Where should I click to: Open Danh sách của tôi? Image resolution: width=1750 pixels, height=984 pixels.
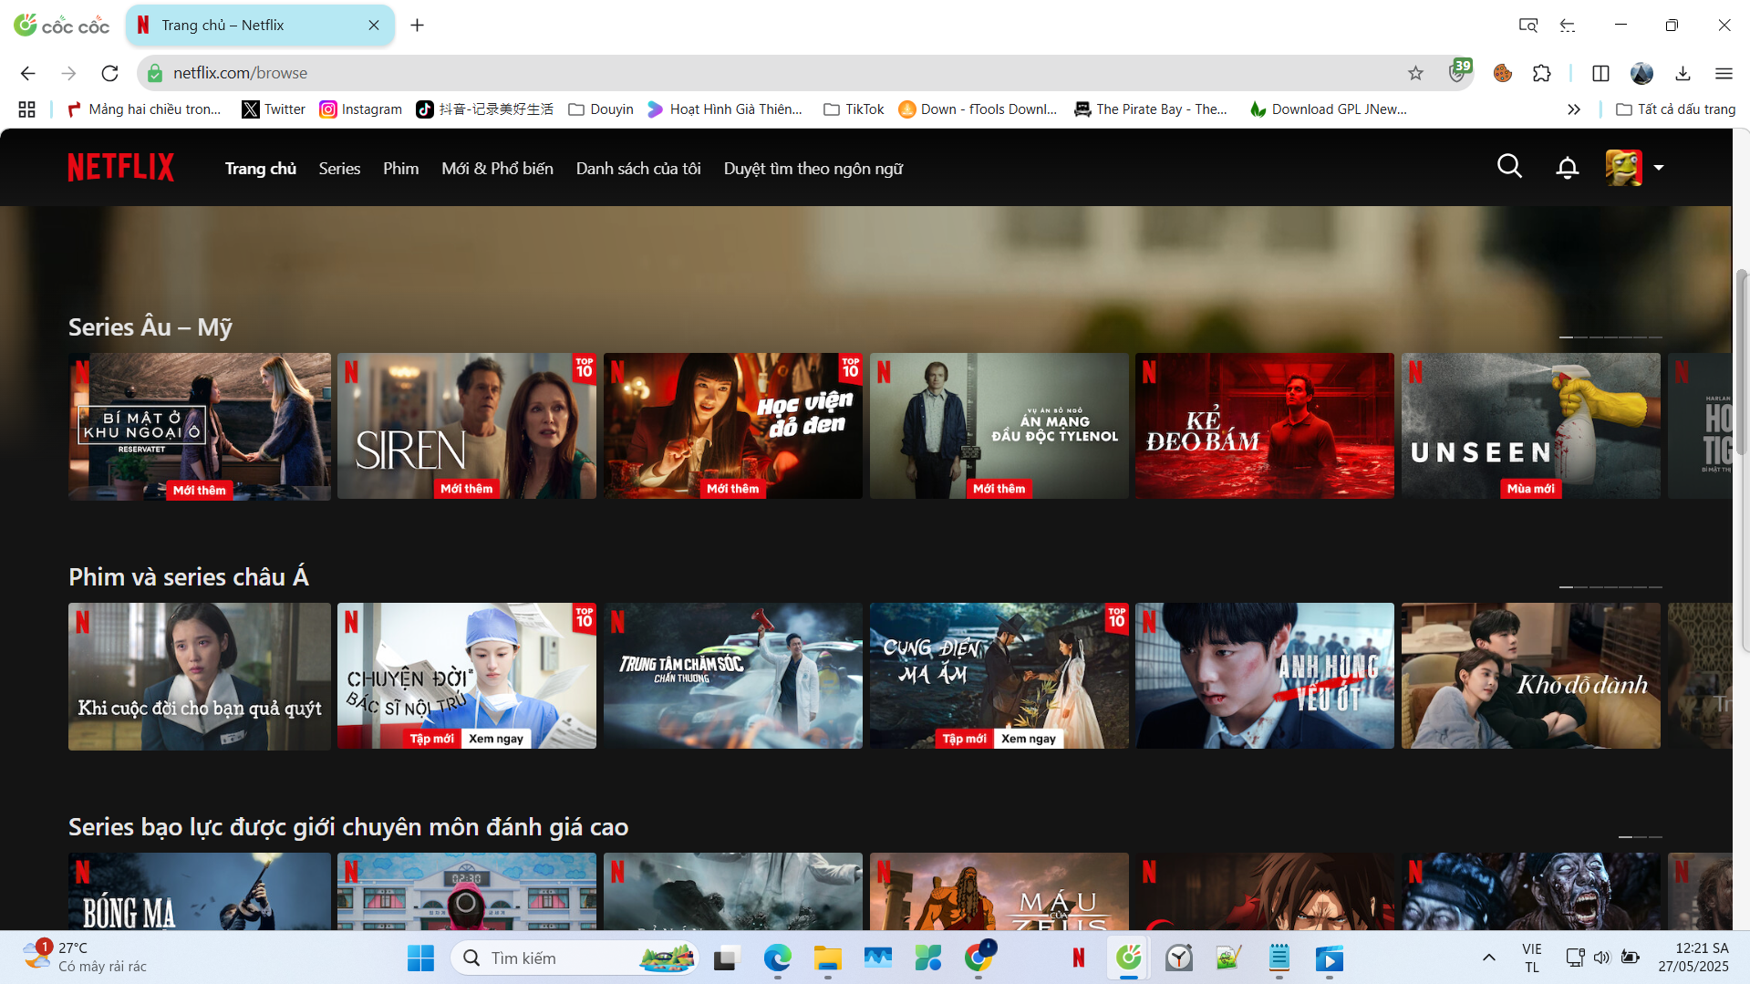coord(638,169)
